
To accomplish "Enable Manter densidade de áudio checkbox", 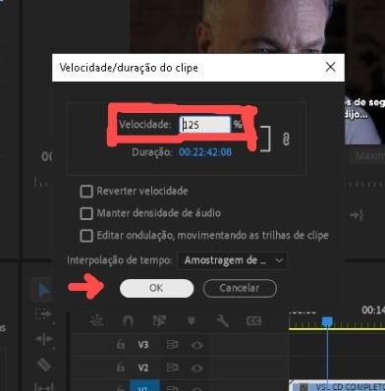I will click(x=86, y=213).
